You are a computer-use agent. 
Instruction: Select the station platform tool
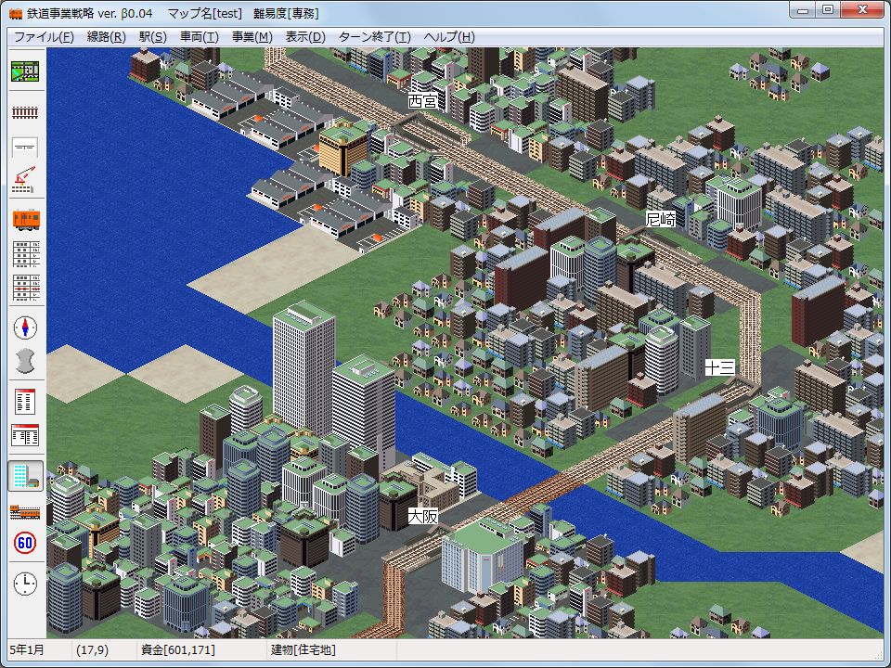point(25,147)
